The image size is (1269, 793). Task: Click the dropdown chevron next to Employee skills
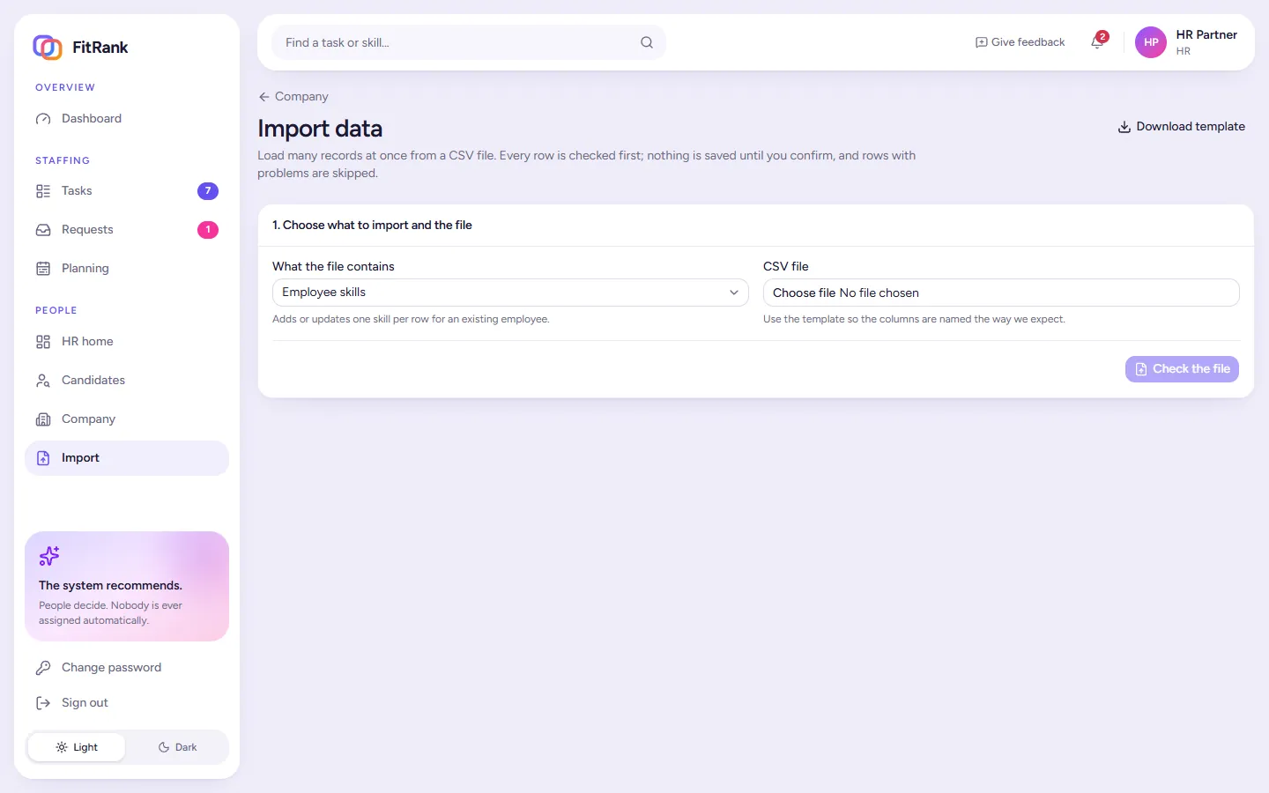tap(734, 293)
